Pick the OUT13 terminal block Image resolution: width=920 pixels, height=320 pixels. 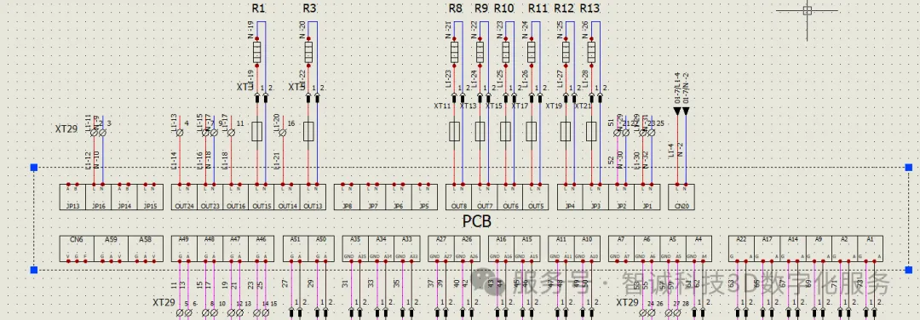point(313,197)
